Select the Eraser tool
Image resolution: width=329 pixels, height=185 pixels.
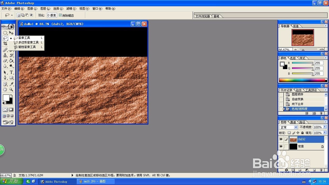click(x=5, y=61)
